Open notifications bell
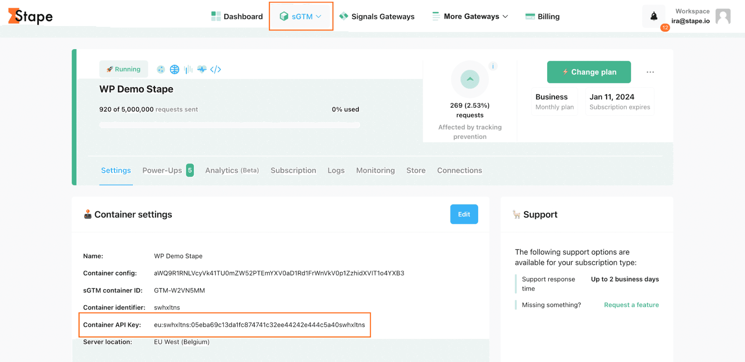This screenshot has height=362, width=745. click(654, 16)
